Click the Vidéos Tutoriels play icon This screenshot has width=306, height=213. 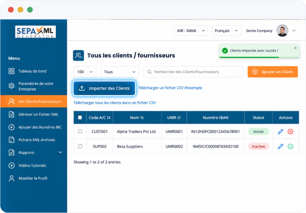(x=11, y=165)
